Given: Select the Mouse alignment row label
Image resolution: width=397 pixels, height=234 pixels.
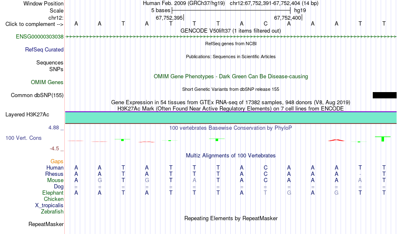Looking at the screenshot, I should click(x=55, y=180).
